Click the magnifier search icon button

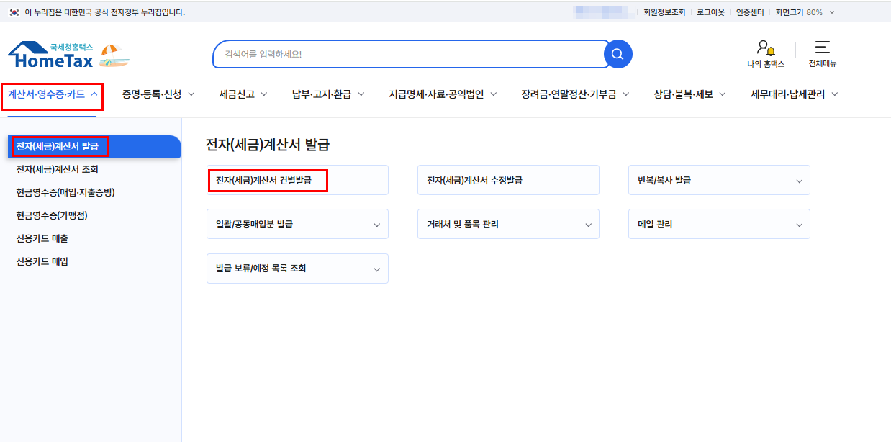pos(617,54)
